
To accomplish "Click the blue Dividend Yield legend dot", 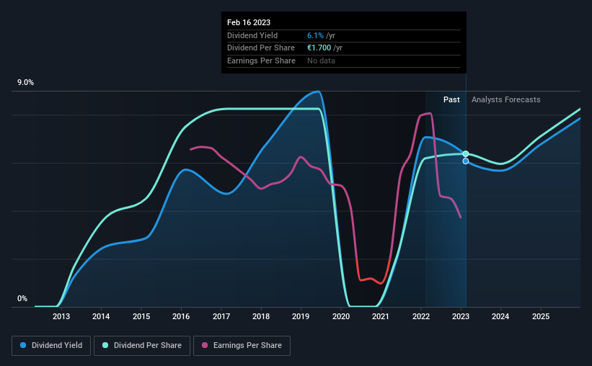I will [23, 345].
